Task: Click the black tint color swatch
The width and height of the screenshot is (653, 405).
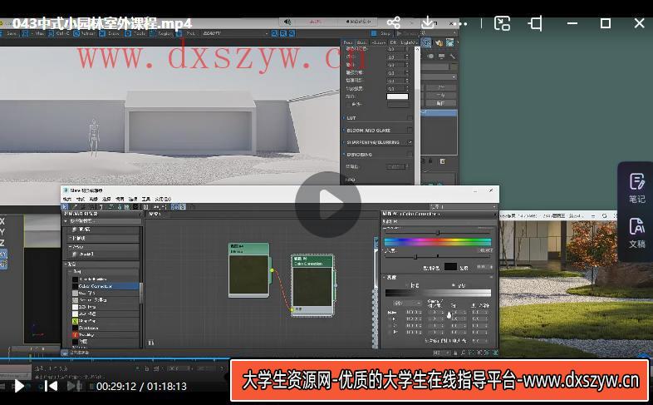Action: click(450, 267)
